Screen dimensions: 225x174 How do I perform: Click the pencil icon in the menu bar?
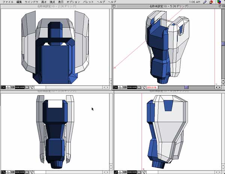[205, 2]
